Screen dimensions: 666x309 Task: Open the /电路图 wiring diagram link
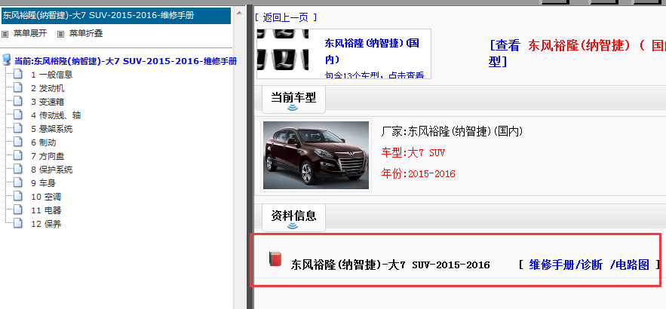coord(630,265)
